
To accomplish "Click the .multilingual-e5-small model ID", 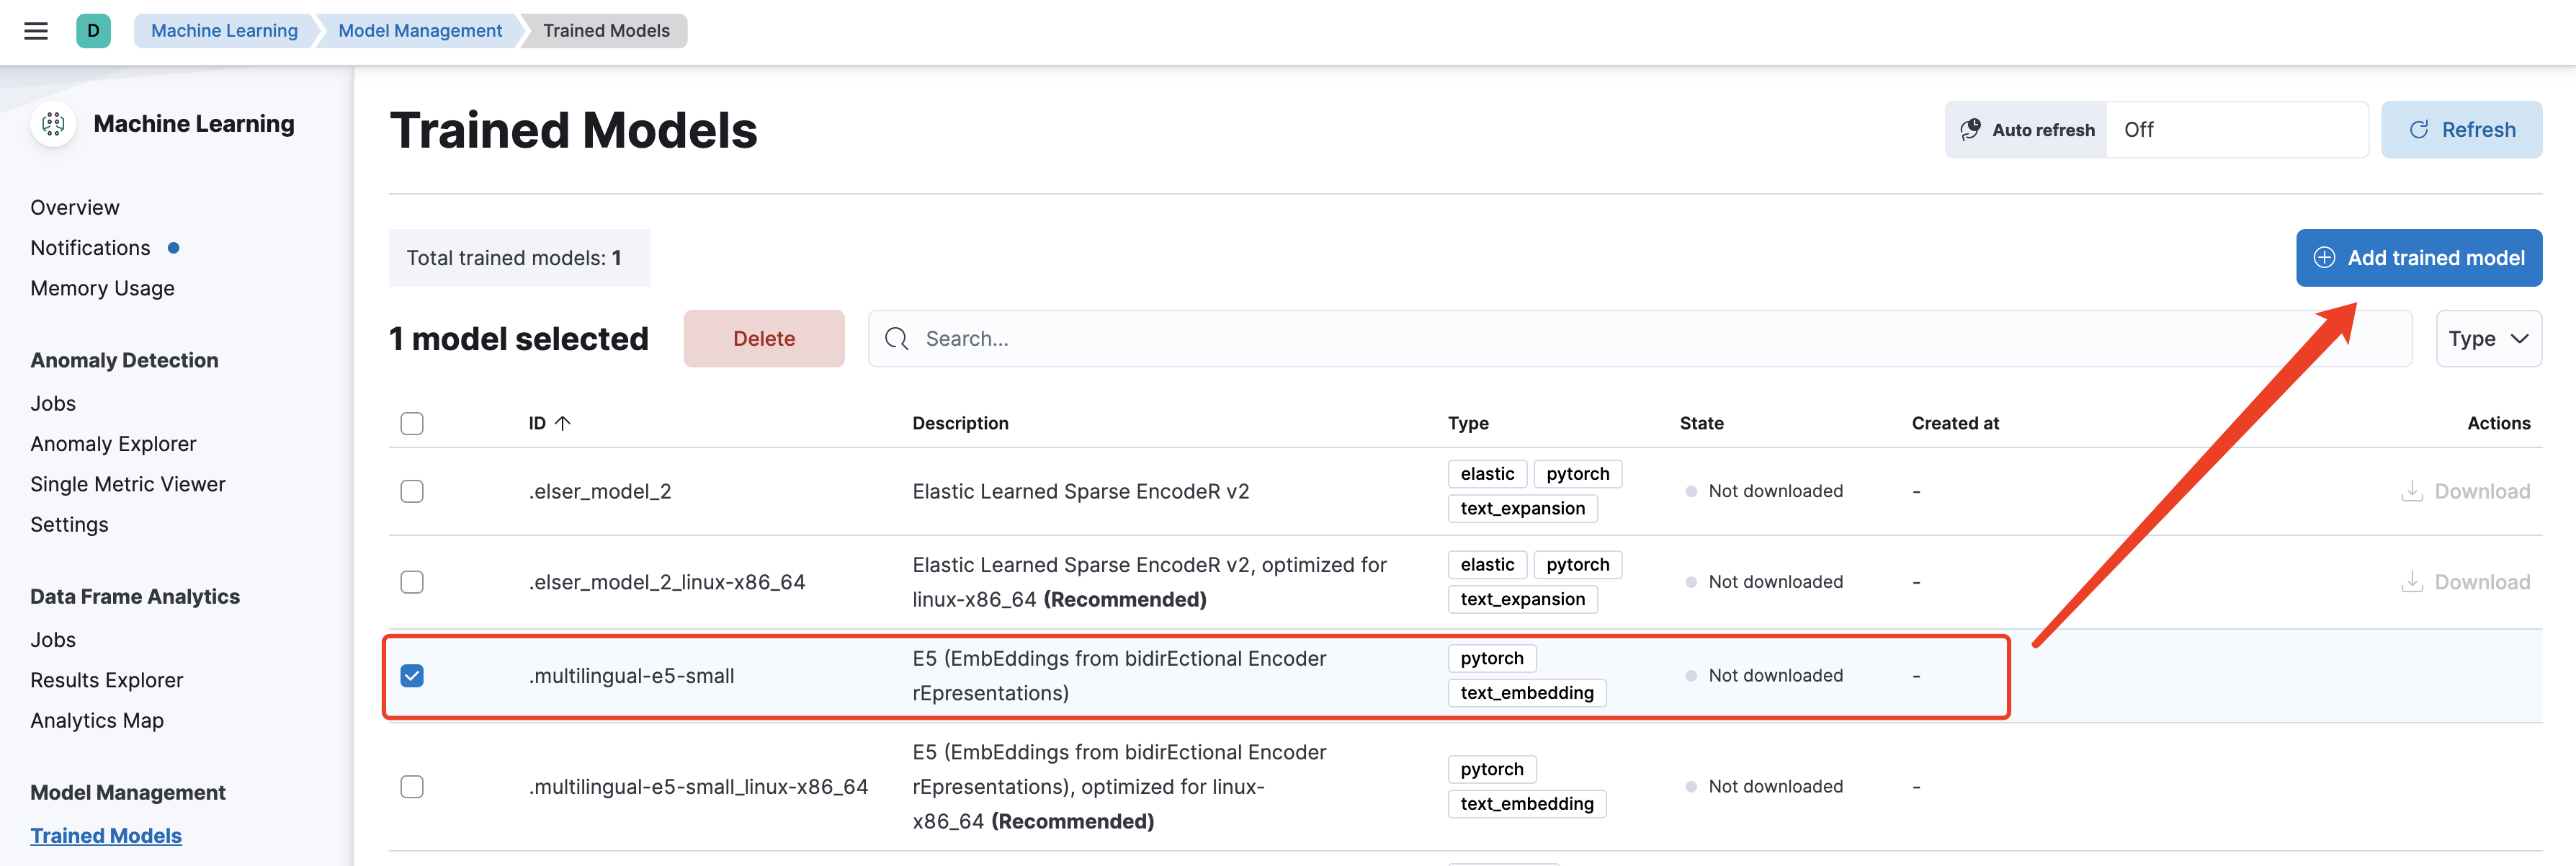I will pyautogui.click(x=631, y=676).
